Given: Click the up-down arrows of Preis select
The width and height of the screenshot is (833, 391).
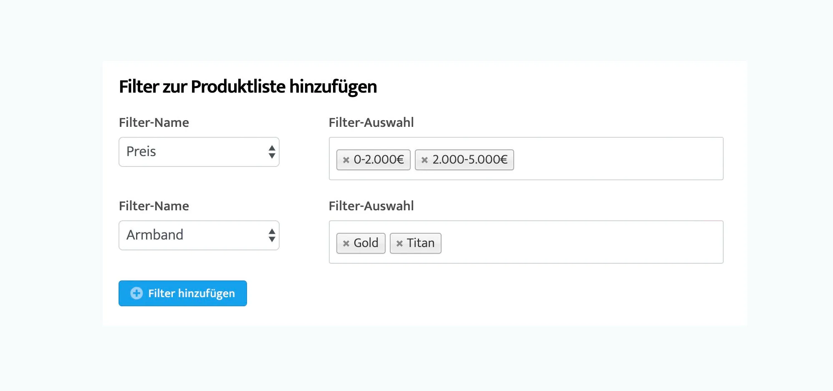Looking at the screenshot, I should pos(272,152).
